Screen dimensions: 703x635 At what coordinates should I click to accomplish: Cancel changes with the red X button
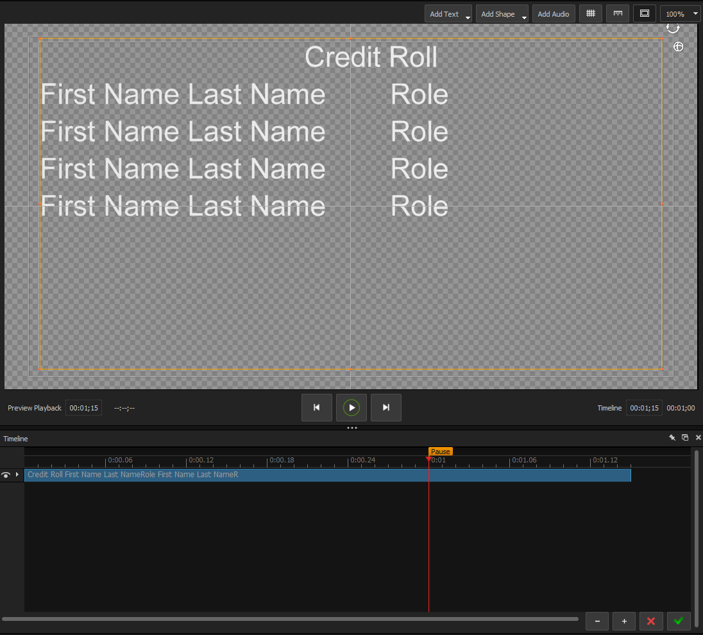[651, 621]
